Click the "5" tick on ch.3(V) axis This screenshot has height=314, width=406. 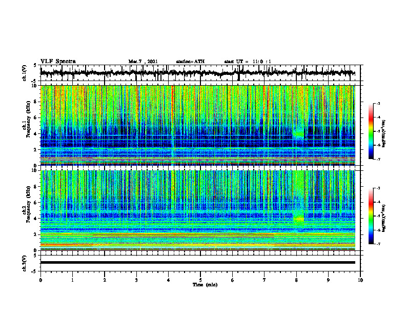(35, 256)
